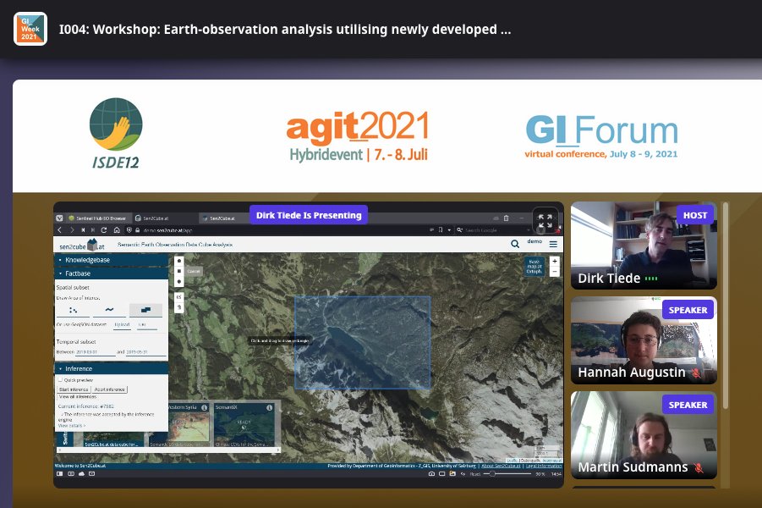Open the bookmark dropdown arrow
Image resolution: width=762 pixels, height=508 pixels.
tap(449, 230)
